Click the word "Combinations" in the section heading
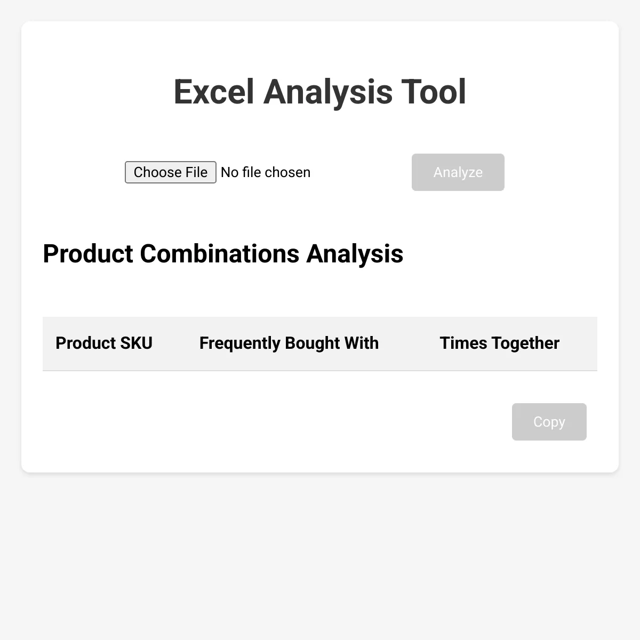 [219, 254]
